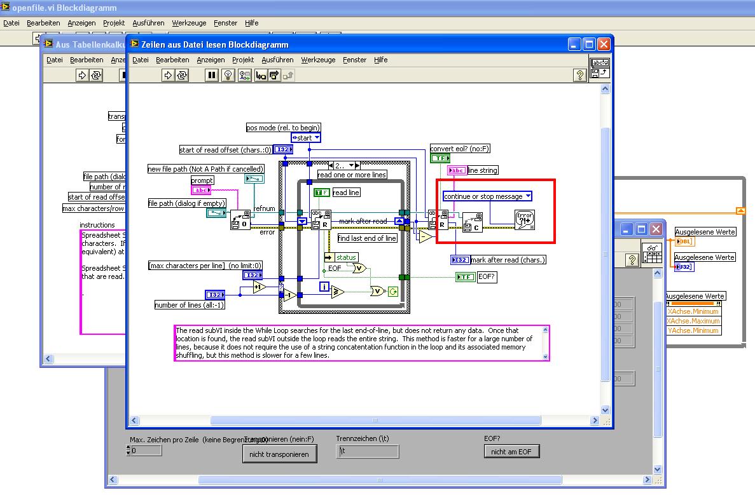Click the Max. Zeichen pro Zeile stepper arrows
Viewport: 755px width, 495px height.
(128, 451)
